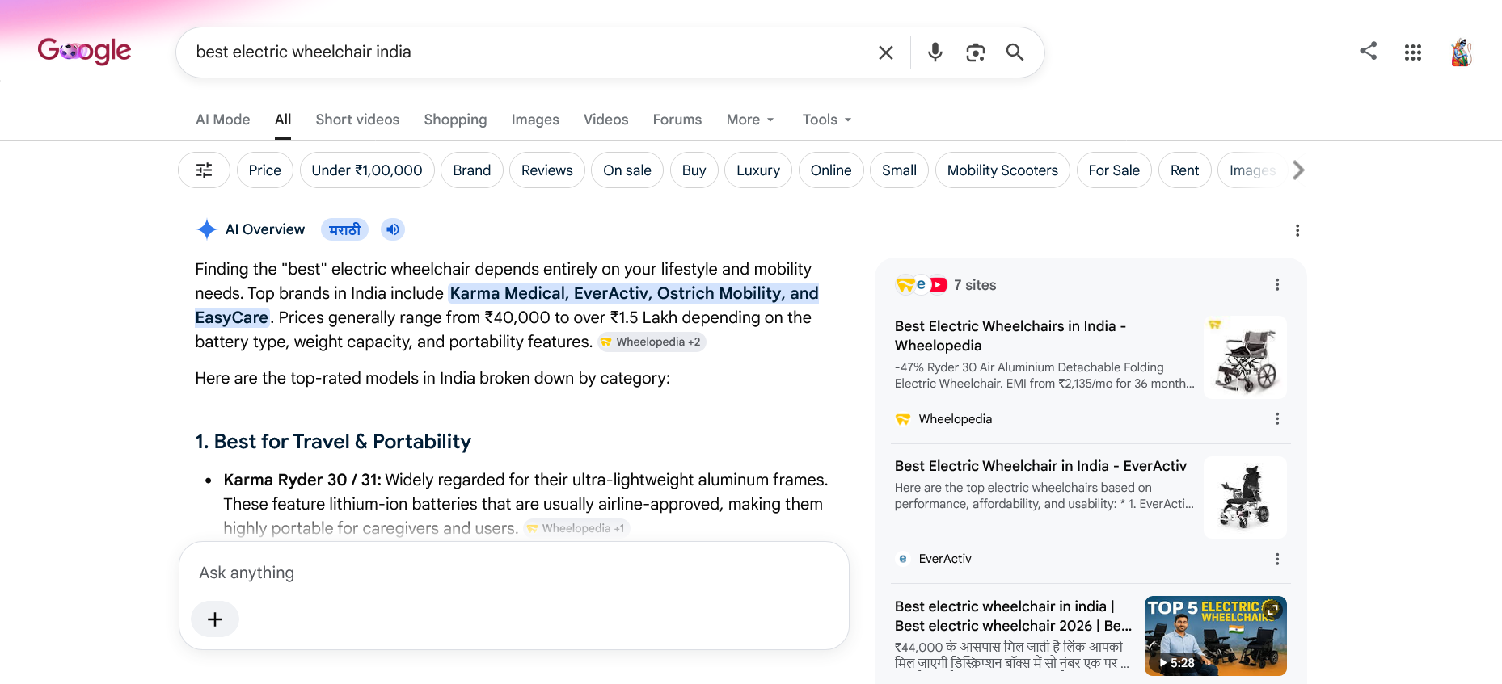The image size is (1502, 684).
Task: Click the Wheelopedia wheelchair thumbnail
Action: (x=1245, y=358)
